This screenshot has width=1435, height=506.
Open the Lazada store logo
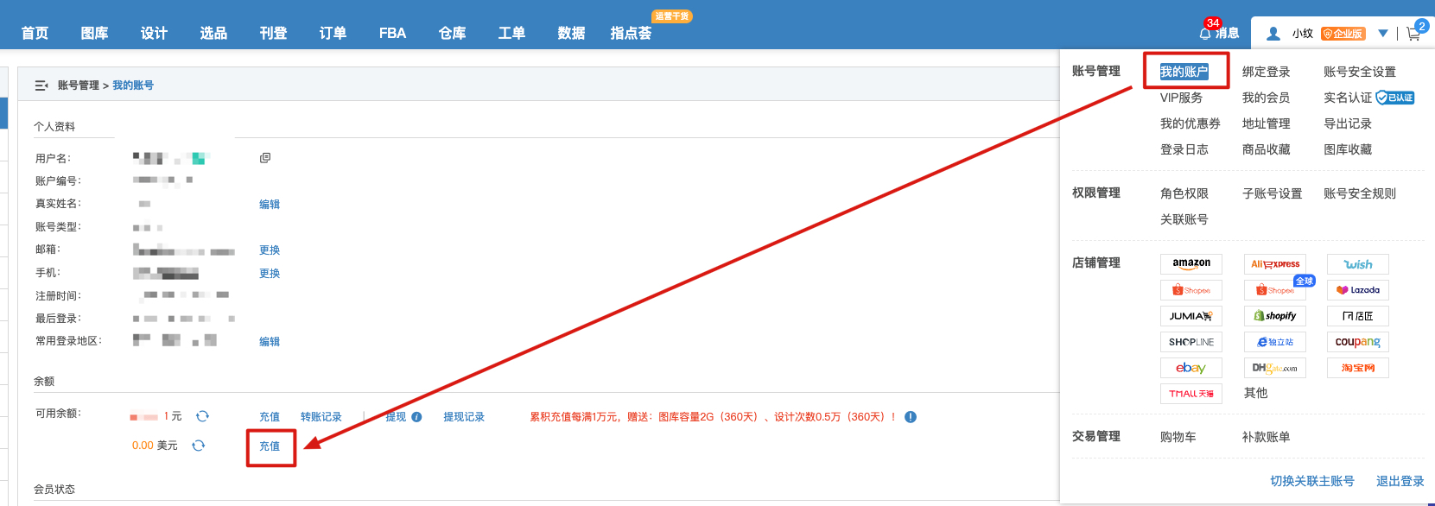tap(1358, 290)
